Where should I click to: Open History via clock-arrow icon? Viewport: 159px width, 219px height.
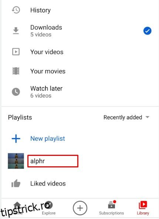coord(16,10)
